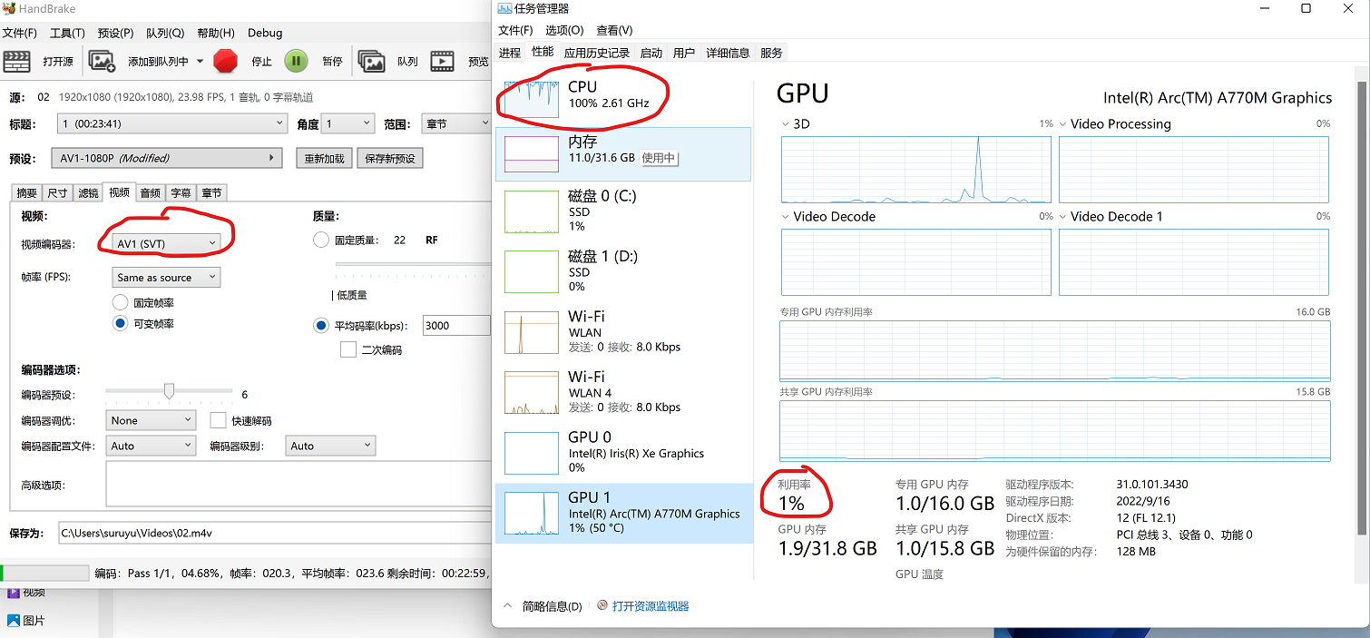Image resolution: width=1370 pixels, height=638 pixels.
Task: Open HandBrake File menu
Action: [19, 33]
